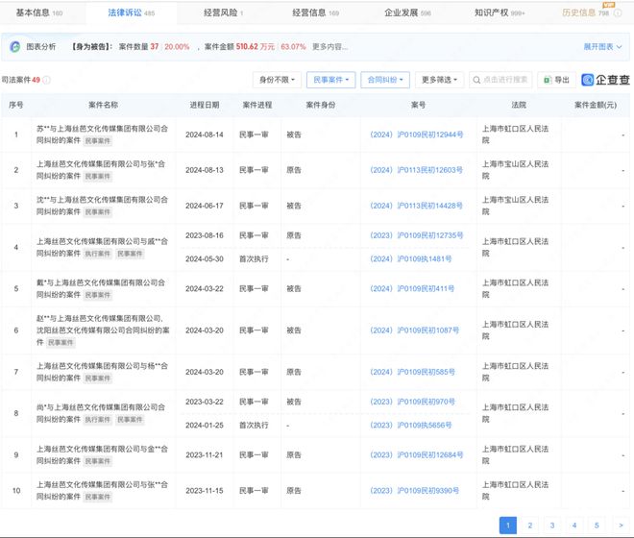
Task: Expand the chart via 展开图表
Action: tap(602, 47)
